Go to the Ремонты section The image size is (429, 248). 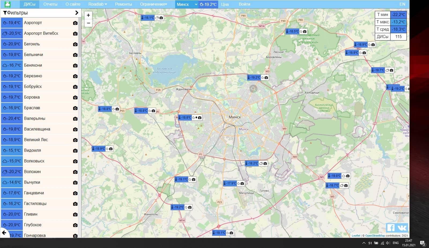[123, 4]
